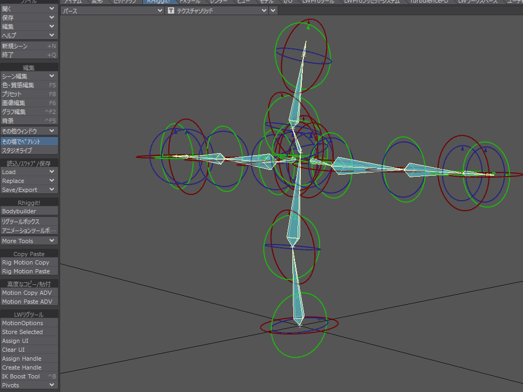Expand the More Tools menu
The height and width of the screenshot is (392, 523).
point(29,241)
